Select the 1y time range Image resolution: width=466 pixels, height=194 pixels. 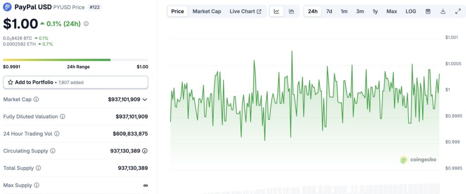tap(375, 11)
